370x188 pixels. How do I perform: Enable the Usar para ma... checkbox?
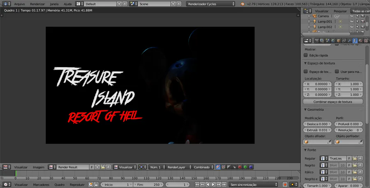[x=337, y=71]
